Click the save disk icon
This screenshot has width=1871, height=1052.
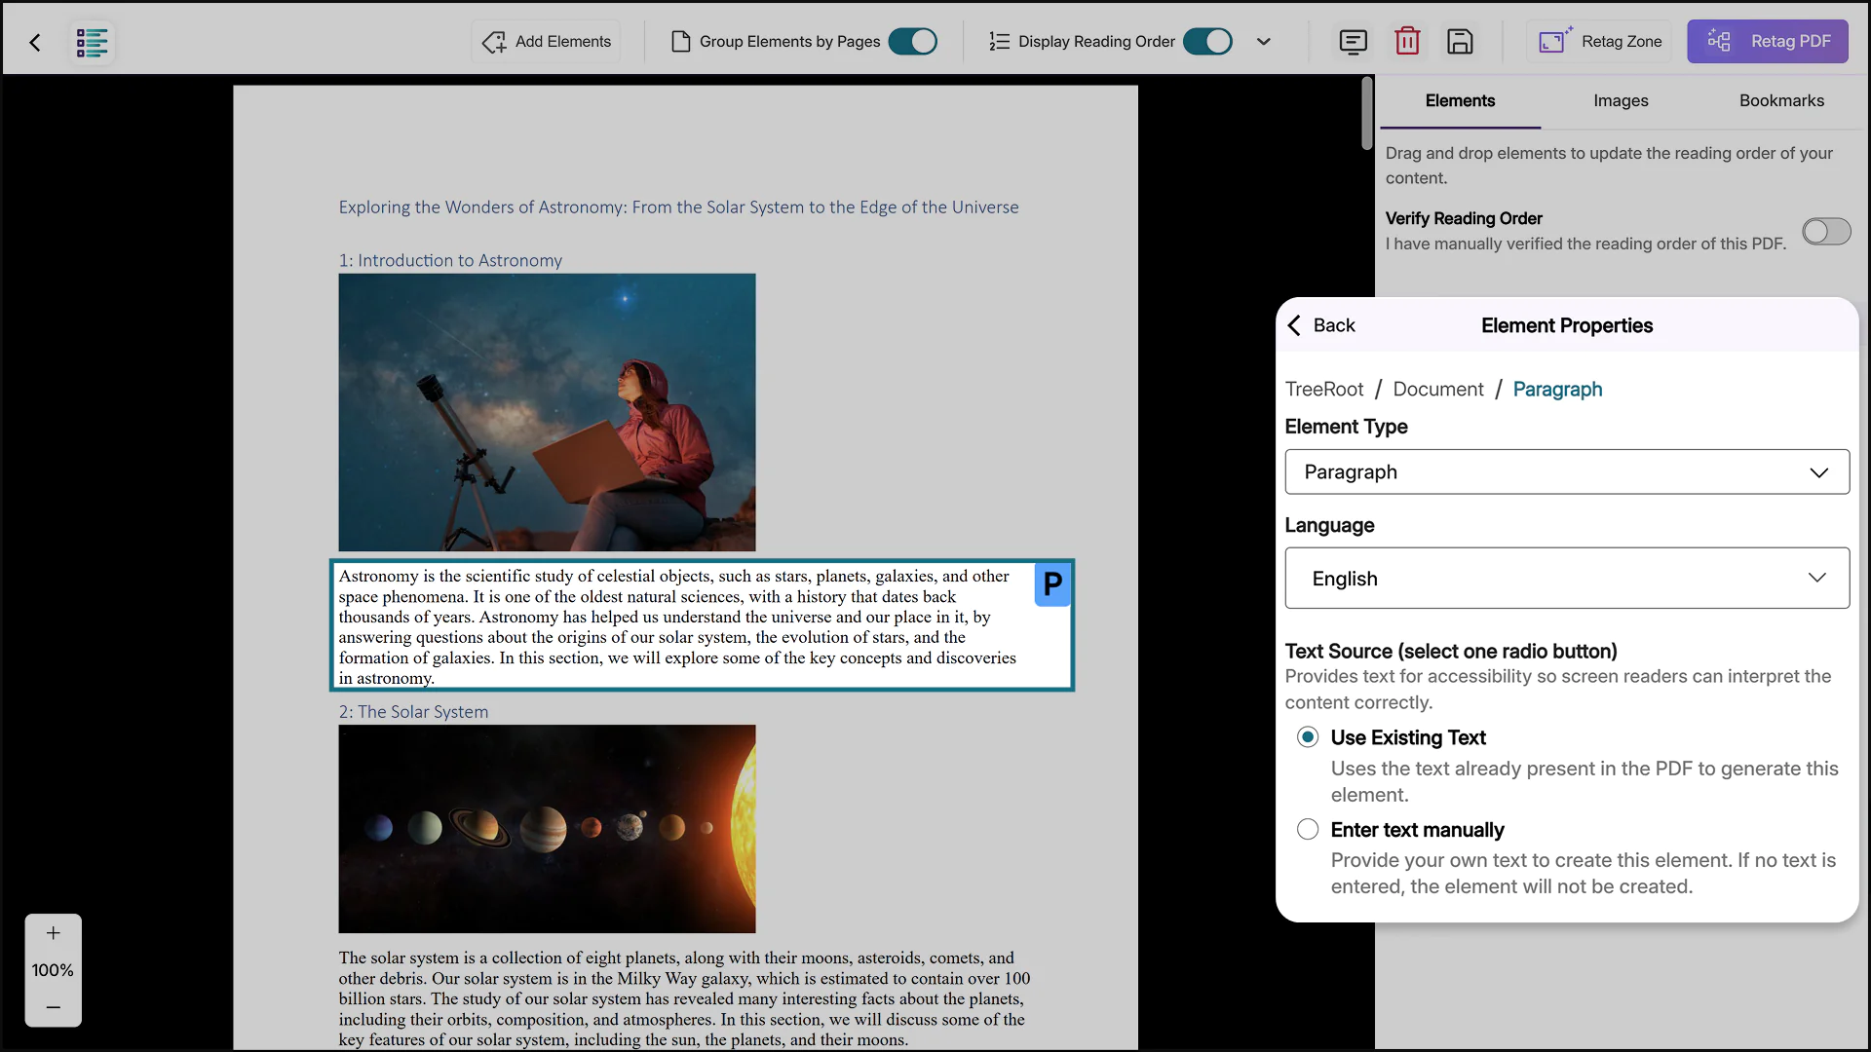1459,42
